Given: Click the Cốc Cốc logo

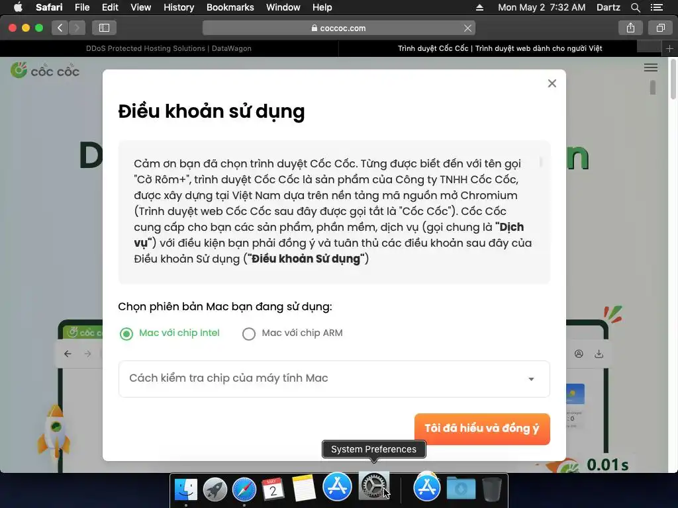Looking at the screenshot, I should click(x=45, y=70).
